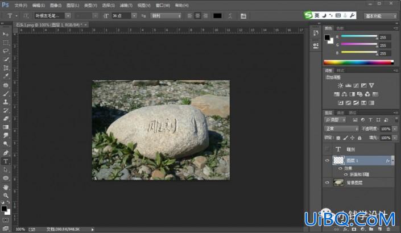The width and height of the screenshot is (401, 233).
Task: Open the anti-aliasing method dropdown
Action: pyautogui.click(x=166, y=16)
